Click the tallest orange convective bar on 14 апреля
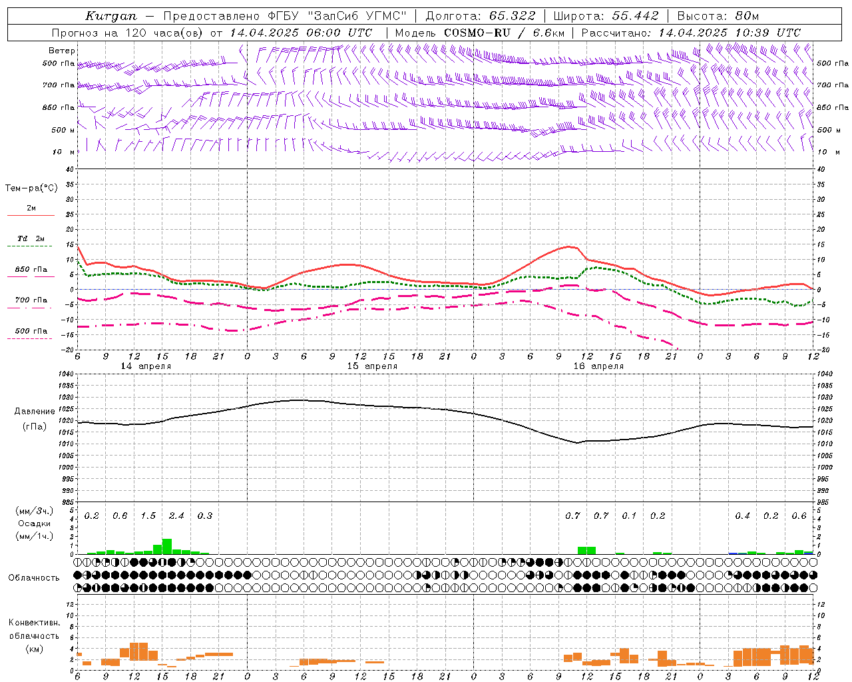This screenshot has width=852, height=682. (138, 651)
